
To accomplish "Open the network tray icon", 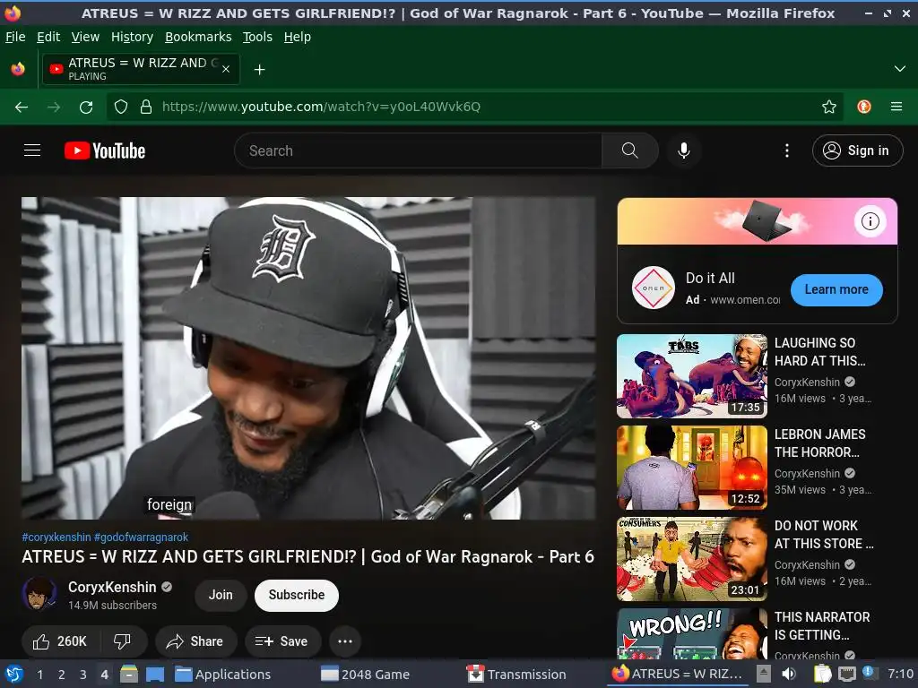I will 846,674.
